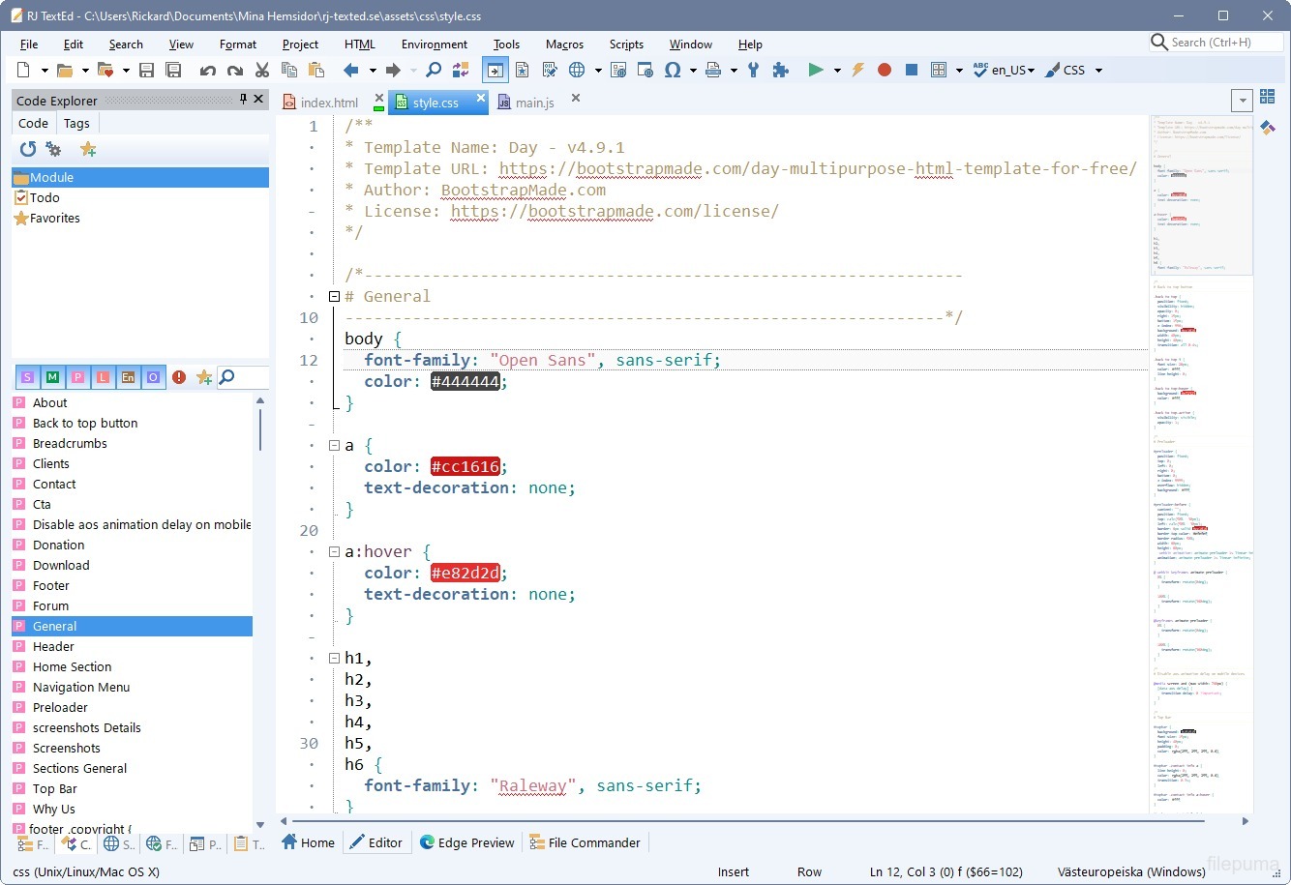This screenshot has width=1291, height=885.
Task: Toggle the green M filter button
Action: click(x=52, y=377)
